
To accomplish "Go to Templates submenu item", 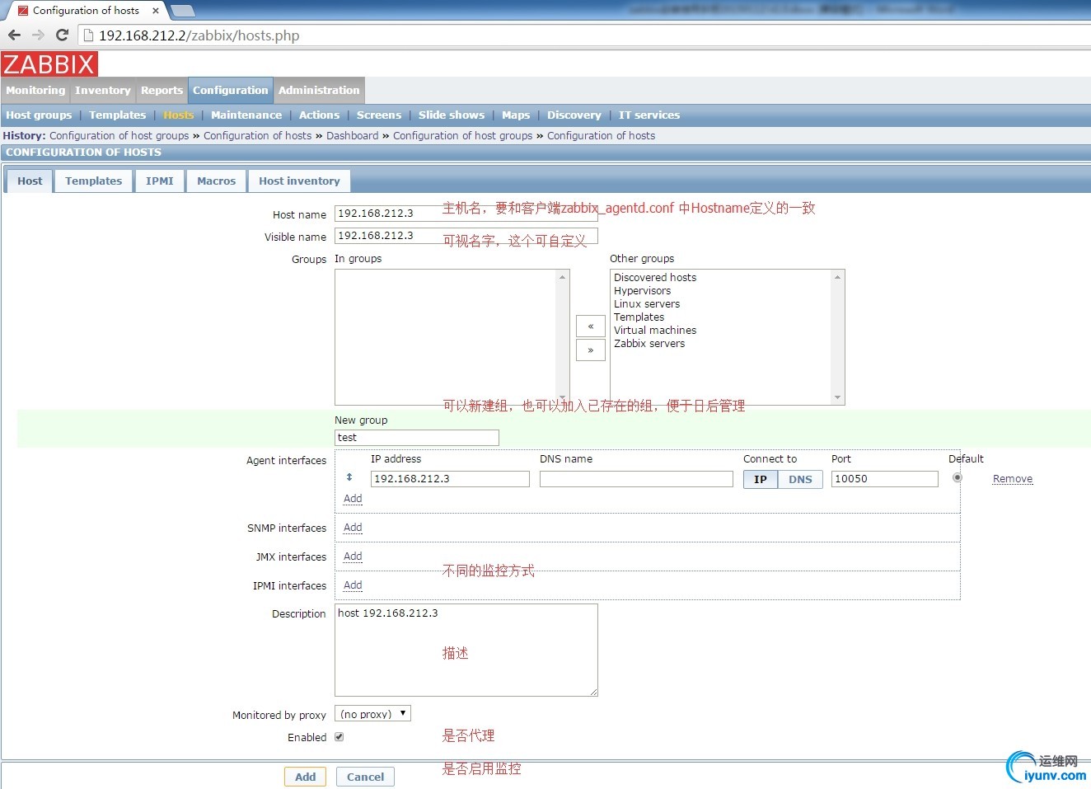I will (118, 115).
